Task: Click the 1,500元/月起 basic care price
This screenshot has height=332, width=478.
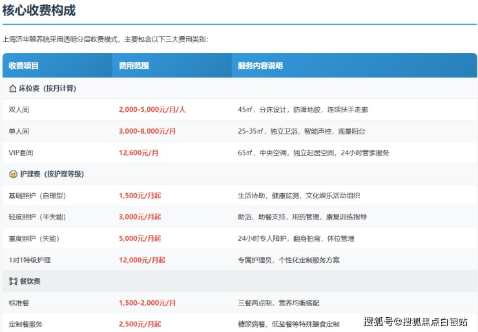Action: coord(140,196)
